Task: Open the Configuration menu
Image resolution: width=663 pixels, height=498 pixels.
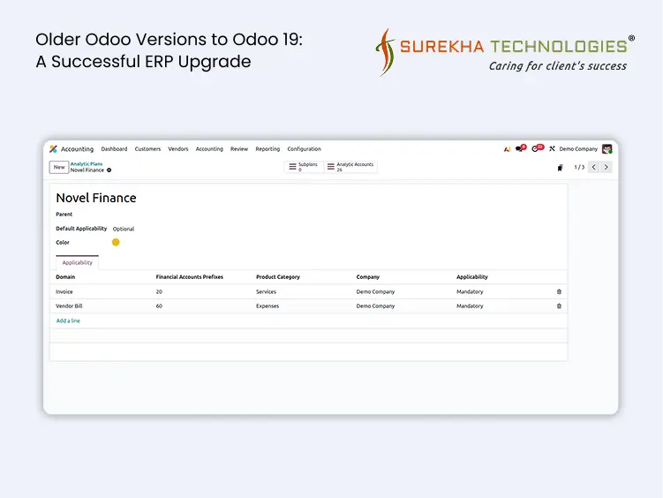Action: pos(304,149)
